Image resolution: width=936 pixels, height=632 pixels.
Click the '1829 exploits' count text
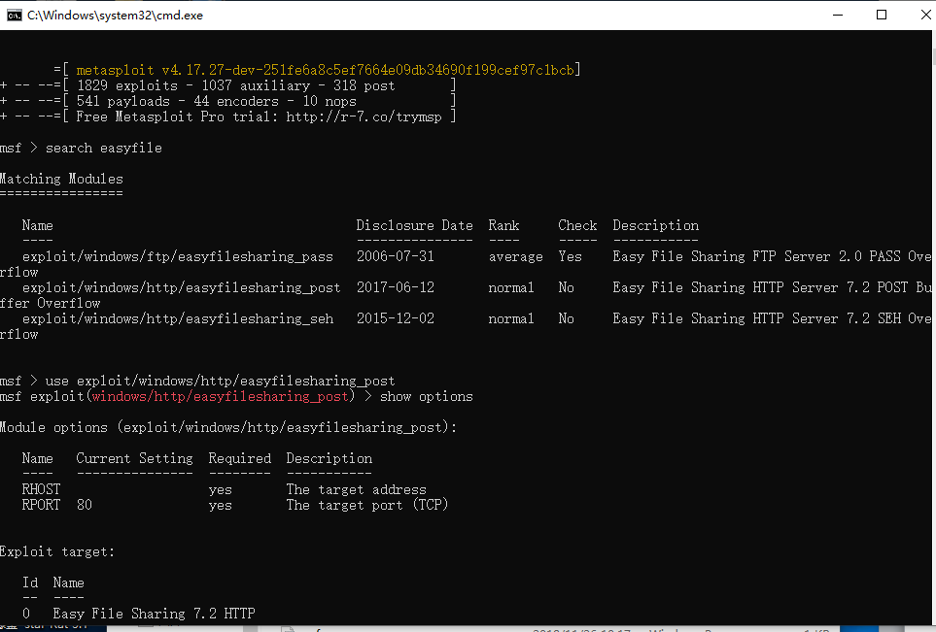(x=127, y=85)
